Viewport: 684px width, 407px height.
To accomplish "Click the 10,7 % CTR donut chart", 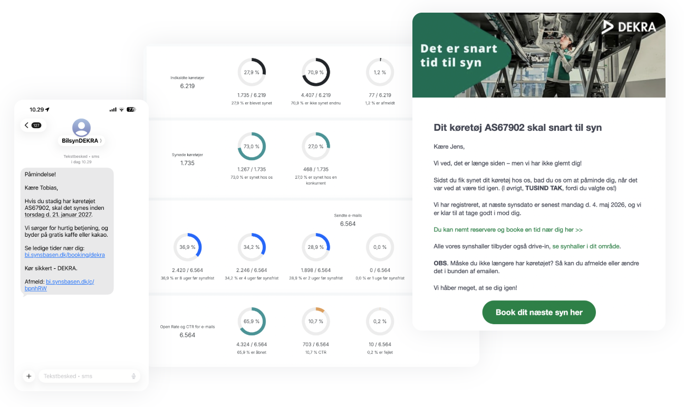I will 315,322.
